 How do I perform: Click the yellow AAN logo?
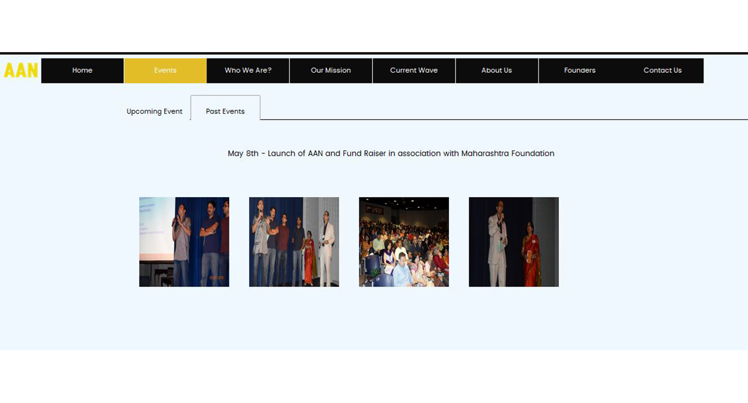21,70
